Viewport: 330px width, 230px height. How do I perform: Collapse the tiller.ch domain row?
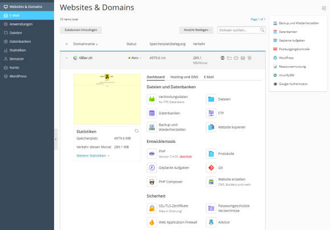pyautogui.click(x=67, y=58)
